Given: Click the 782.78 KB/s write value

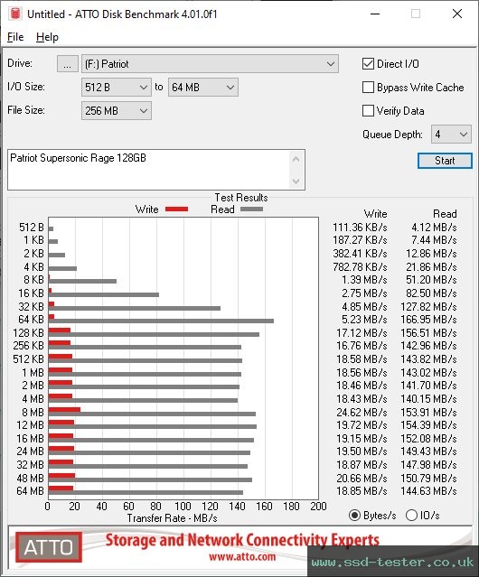Looking at the screenshot, I should [360, 266].
